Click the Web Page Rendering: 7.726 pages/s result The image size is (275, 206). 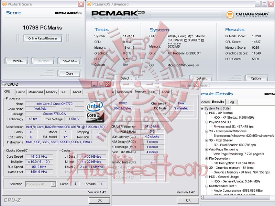click(239, 154)
